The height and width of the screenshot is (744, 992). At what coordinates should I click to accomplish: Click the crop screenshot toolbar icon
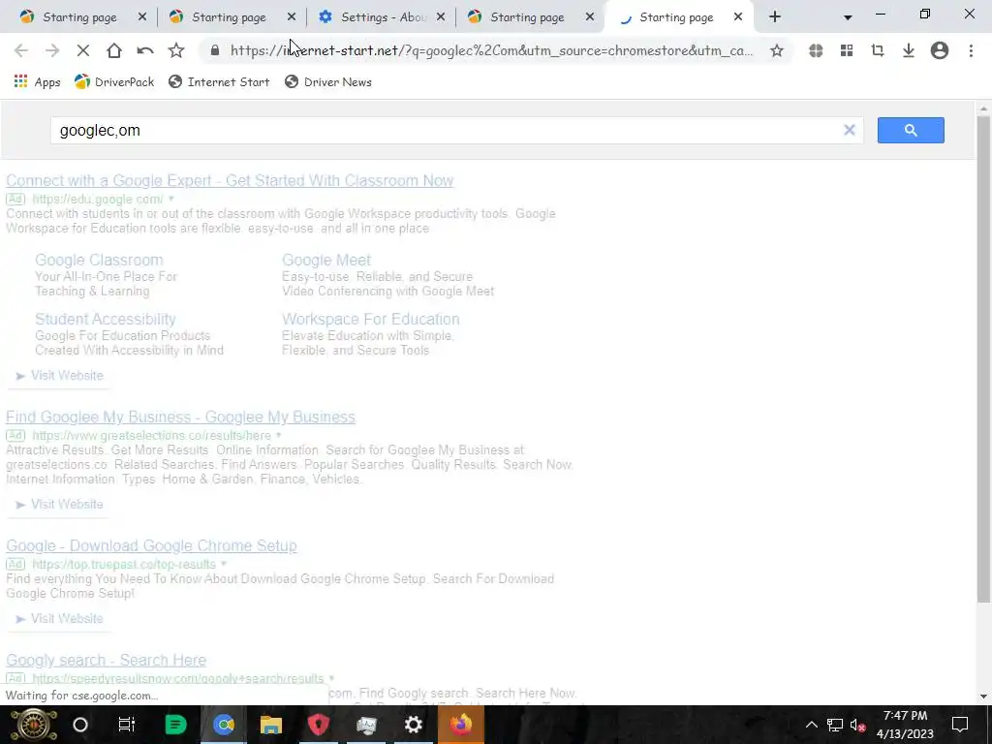tap(878, 50)
